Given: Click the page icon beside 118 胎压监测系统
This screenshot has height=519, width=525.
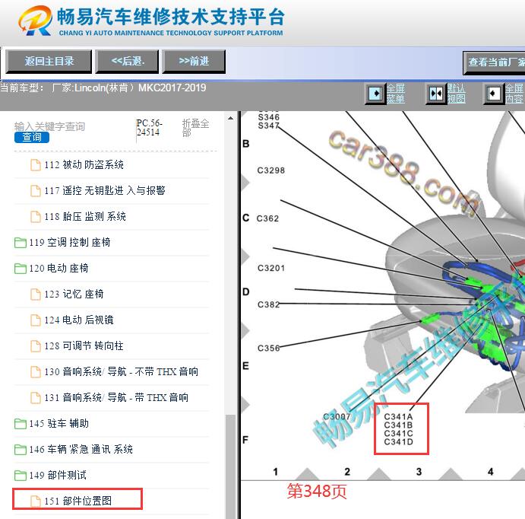Looking at the screenshot, I should point(36,217).
